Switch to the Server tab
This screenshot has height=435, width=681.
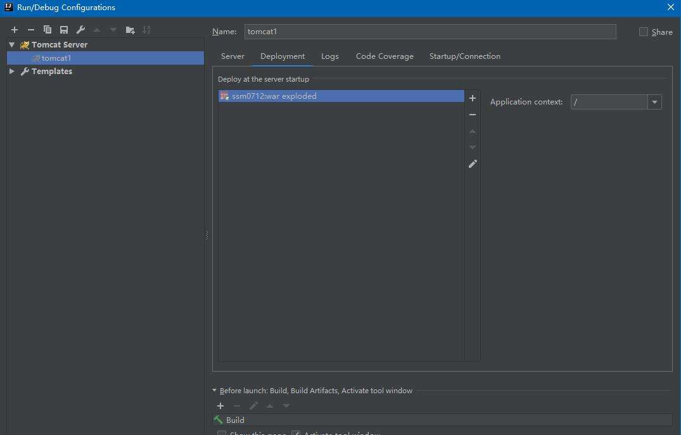point(232,56)
